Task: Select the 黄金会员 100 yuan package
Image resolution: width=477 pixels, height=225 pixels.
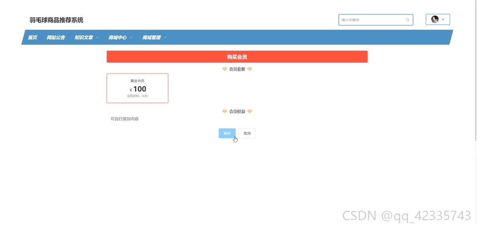Action: click(137, 88)
